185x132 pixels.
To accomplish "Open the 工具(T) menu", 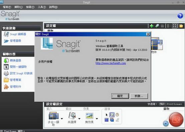I will (x=42, y=7).
